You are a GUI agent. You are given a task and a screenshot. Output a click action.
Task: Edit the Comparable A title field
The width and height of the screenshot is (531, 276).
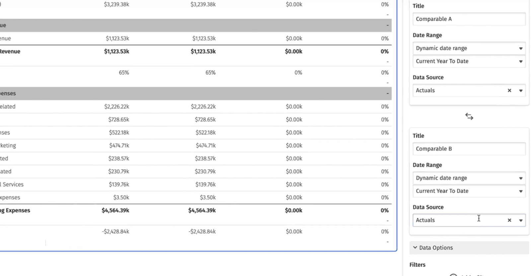[469, 19]
